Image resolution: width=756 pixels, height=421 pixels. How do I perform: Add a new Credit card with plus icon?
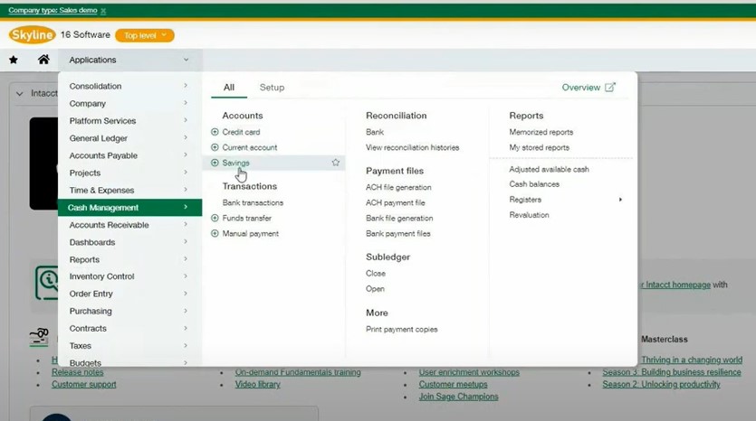click(215, 132)
